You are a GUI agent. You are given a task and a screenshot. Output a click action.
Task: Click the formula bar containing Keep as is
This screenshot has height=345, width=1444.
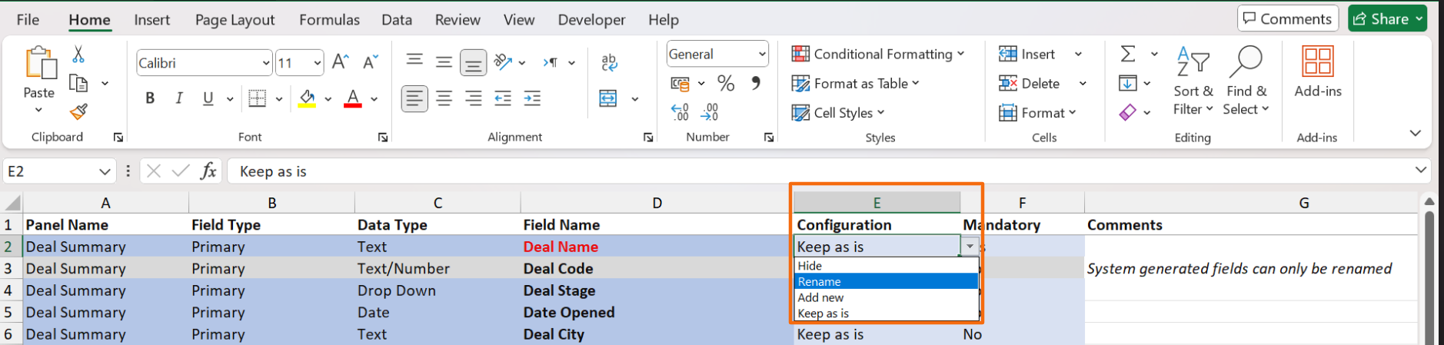pos(769,171)
